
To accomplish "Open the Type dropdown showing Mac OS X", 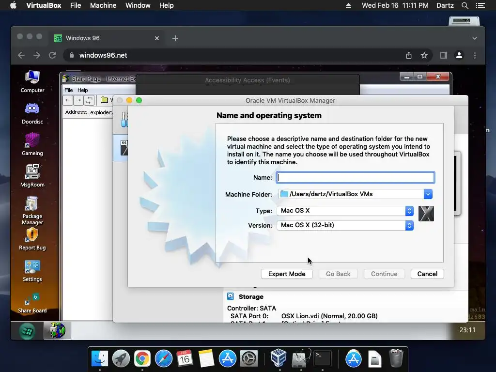I will [x=345, y=211].
